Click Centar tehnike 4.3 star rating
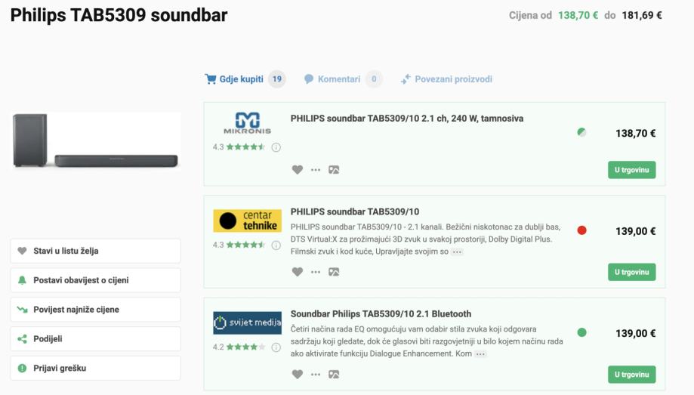The width and height of the screenshot is (694, 395). [239, 245]
